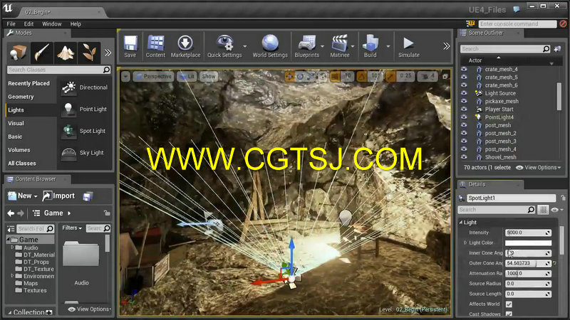The height and width of the screenshot is (320, 570).
Task: Select Landscape mode icon
Action: (66, 53)
